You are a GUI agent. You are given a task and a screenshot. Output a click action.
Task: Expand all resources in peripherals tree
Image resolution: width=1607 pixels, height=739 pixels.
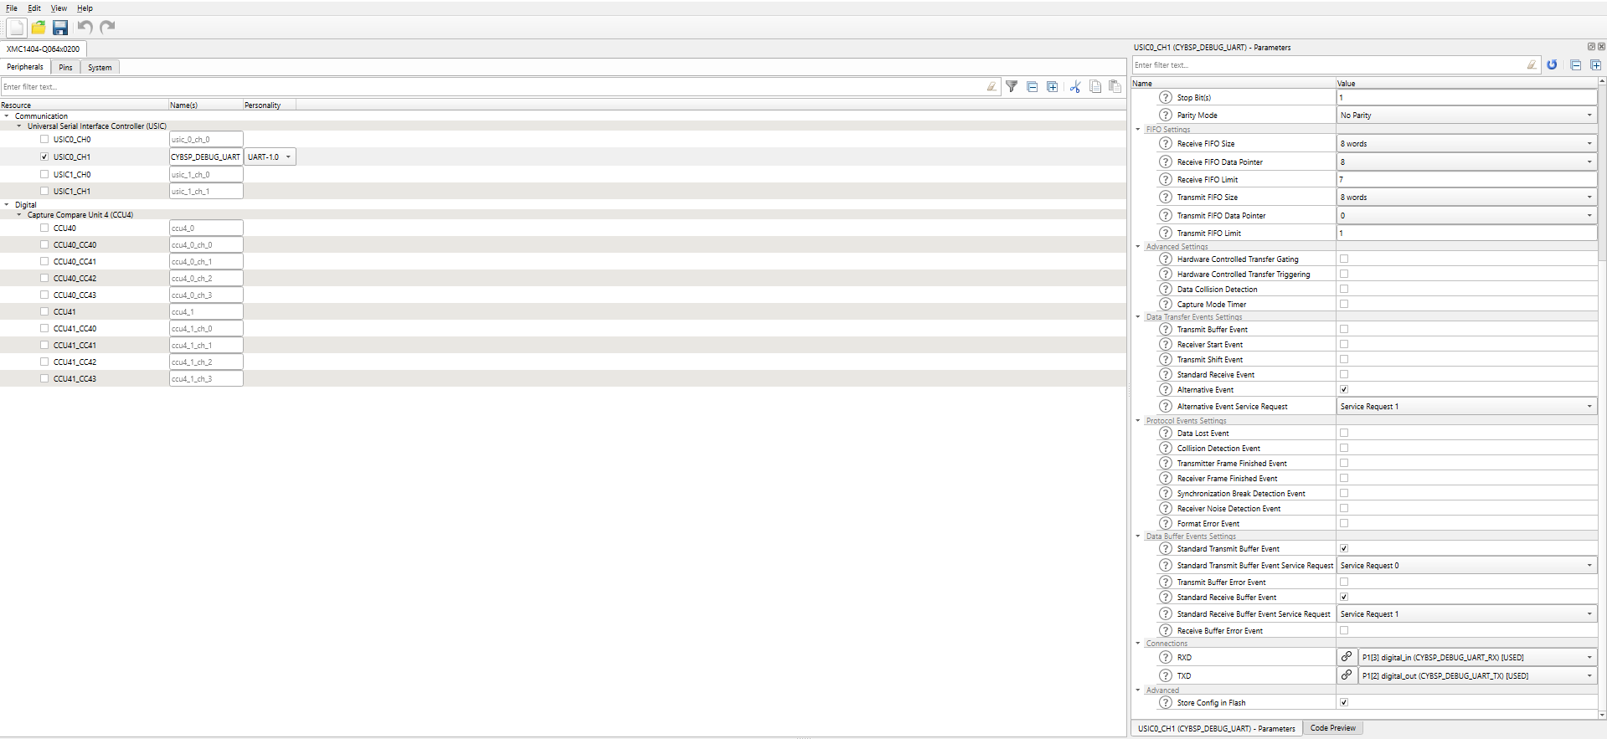pyautogui.click(x=1053, y=86)
